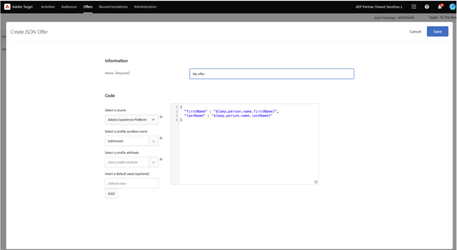457x250 pixels.
Task: Cancel the JSON offer creation
Action: (415, 31)
